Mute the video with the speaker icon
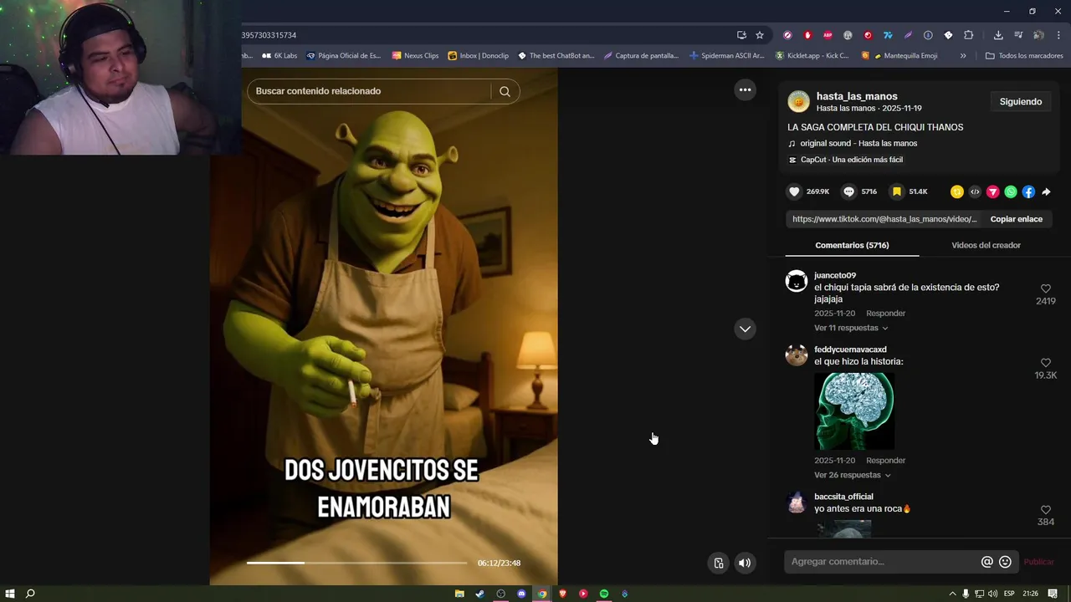Image resolution: width=1071 pixels, height=602 pixels. click(744, 563)
